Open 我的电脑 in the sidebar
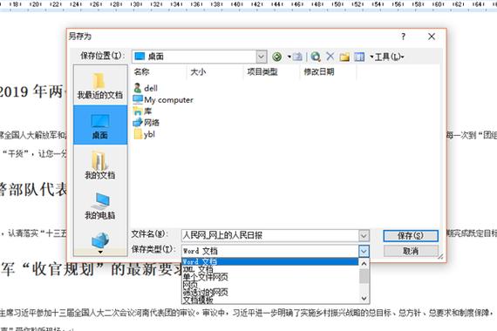The image size is (497, 331). [100, 206]
